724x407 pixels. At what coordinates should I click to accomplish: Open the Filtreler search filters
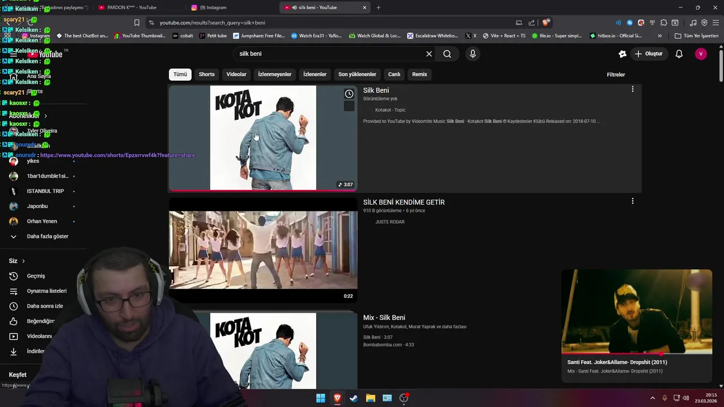[x=616, y=75]
